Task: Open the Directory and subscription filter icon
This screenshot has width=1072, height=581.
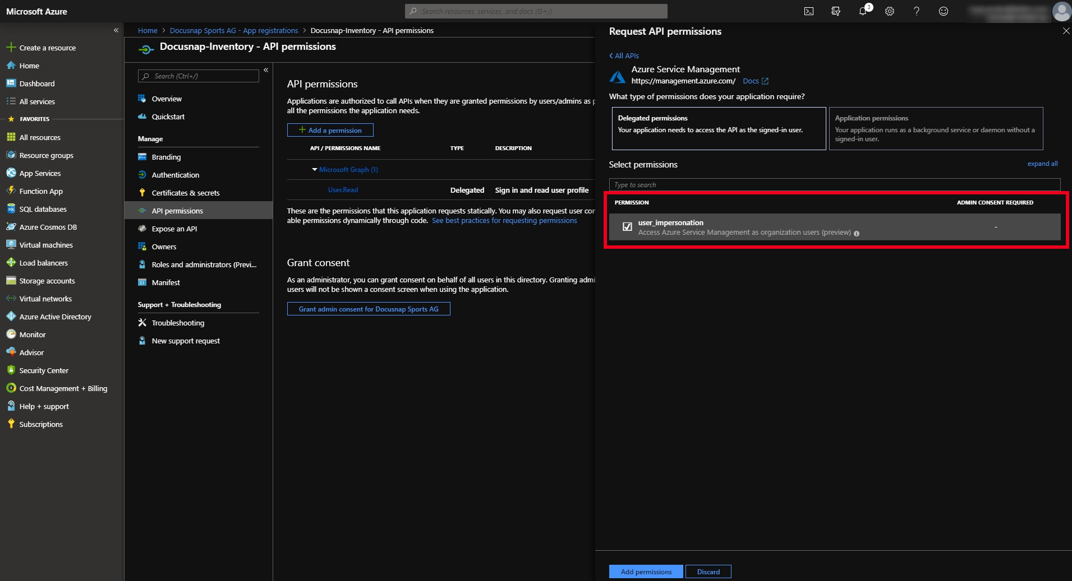Action: tap(836, 11)
